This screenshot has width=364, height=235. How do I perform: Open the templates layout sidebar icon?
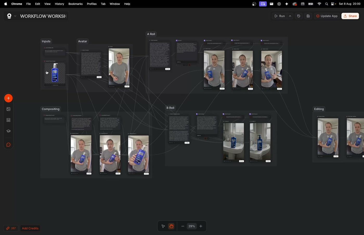(x=8, y=120)
